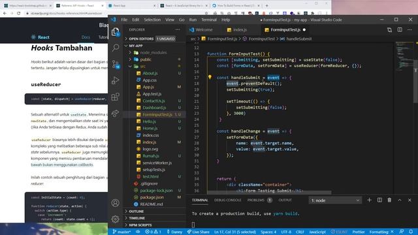The image size is (418, 235).
Task: Open the Selection menu
Action: pos(152,20)
